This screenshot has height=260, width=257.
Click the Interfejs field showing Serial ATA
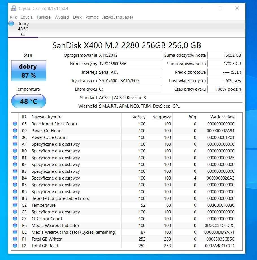tap(130, 72)
